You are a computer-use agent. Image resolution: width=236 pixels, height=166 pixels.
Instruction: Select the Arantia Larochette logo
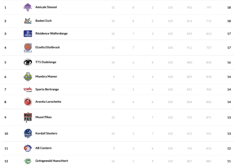[28, 102]
